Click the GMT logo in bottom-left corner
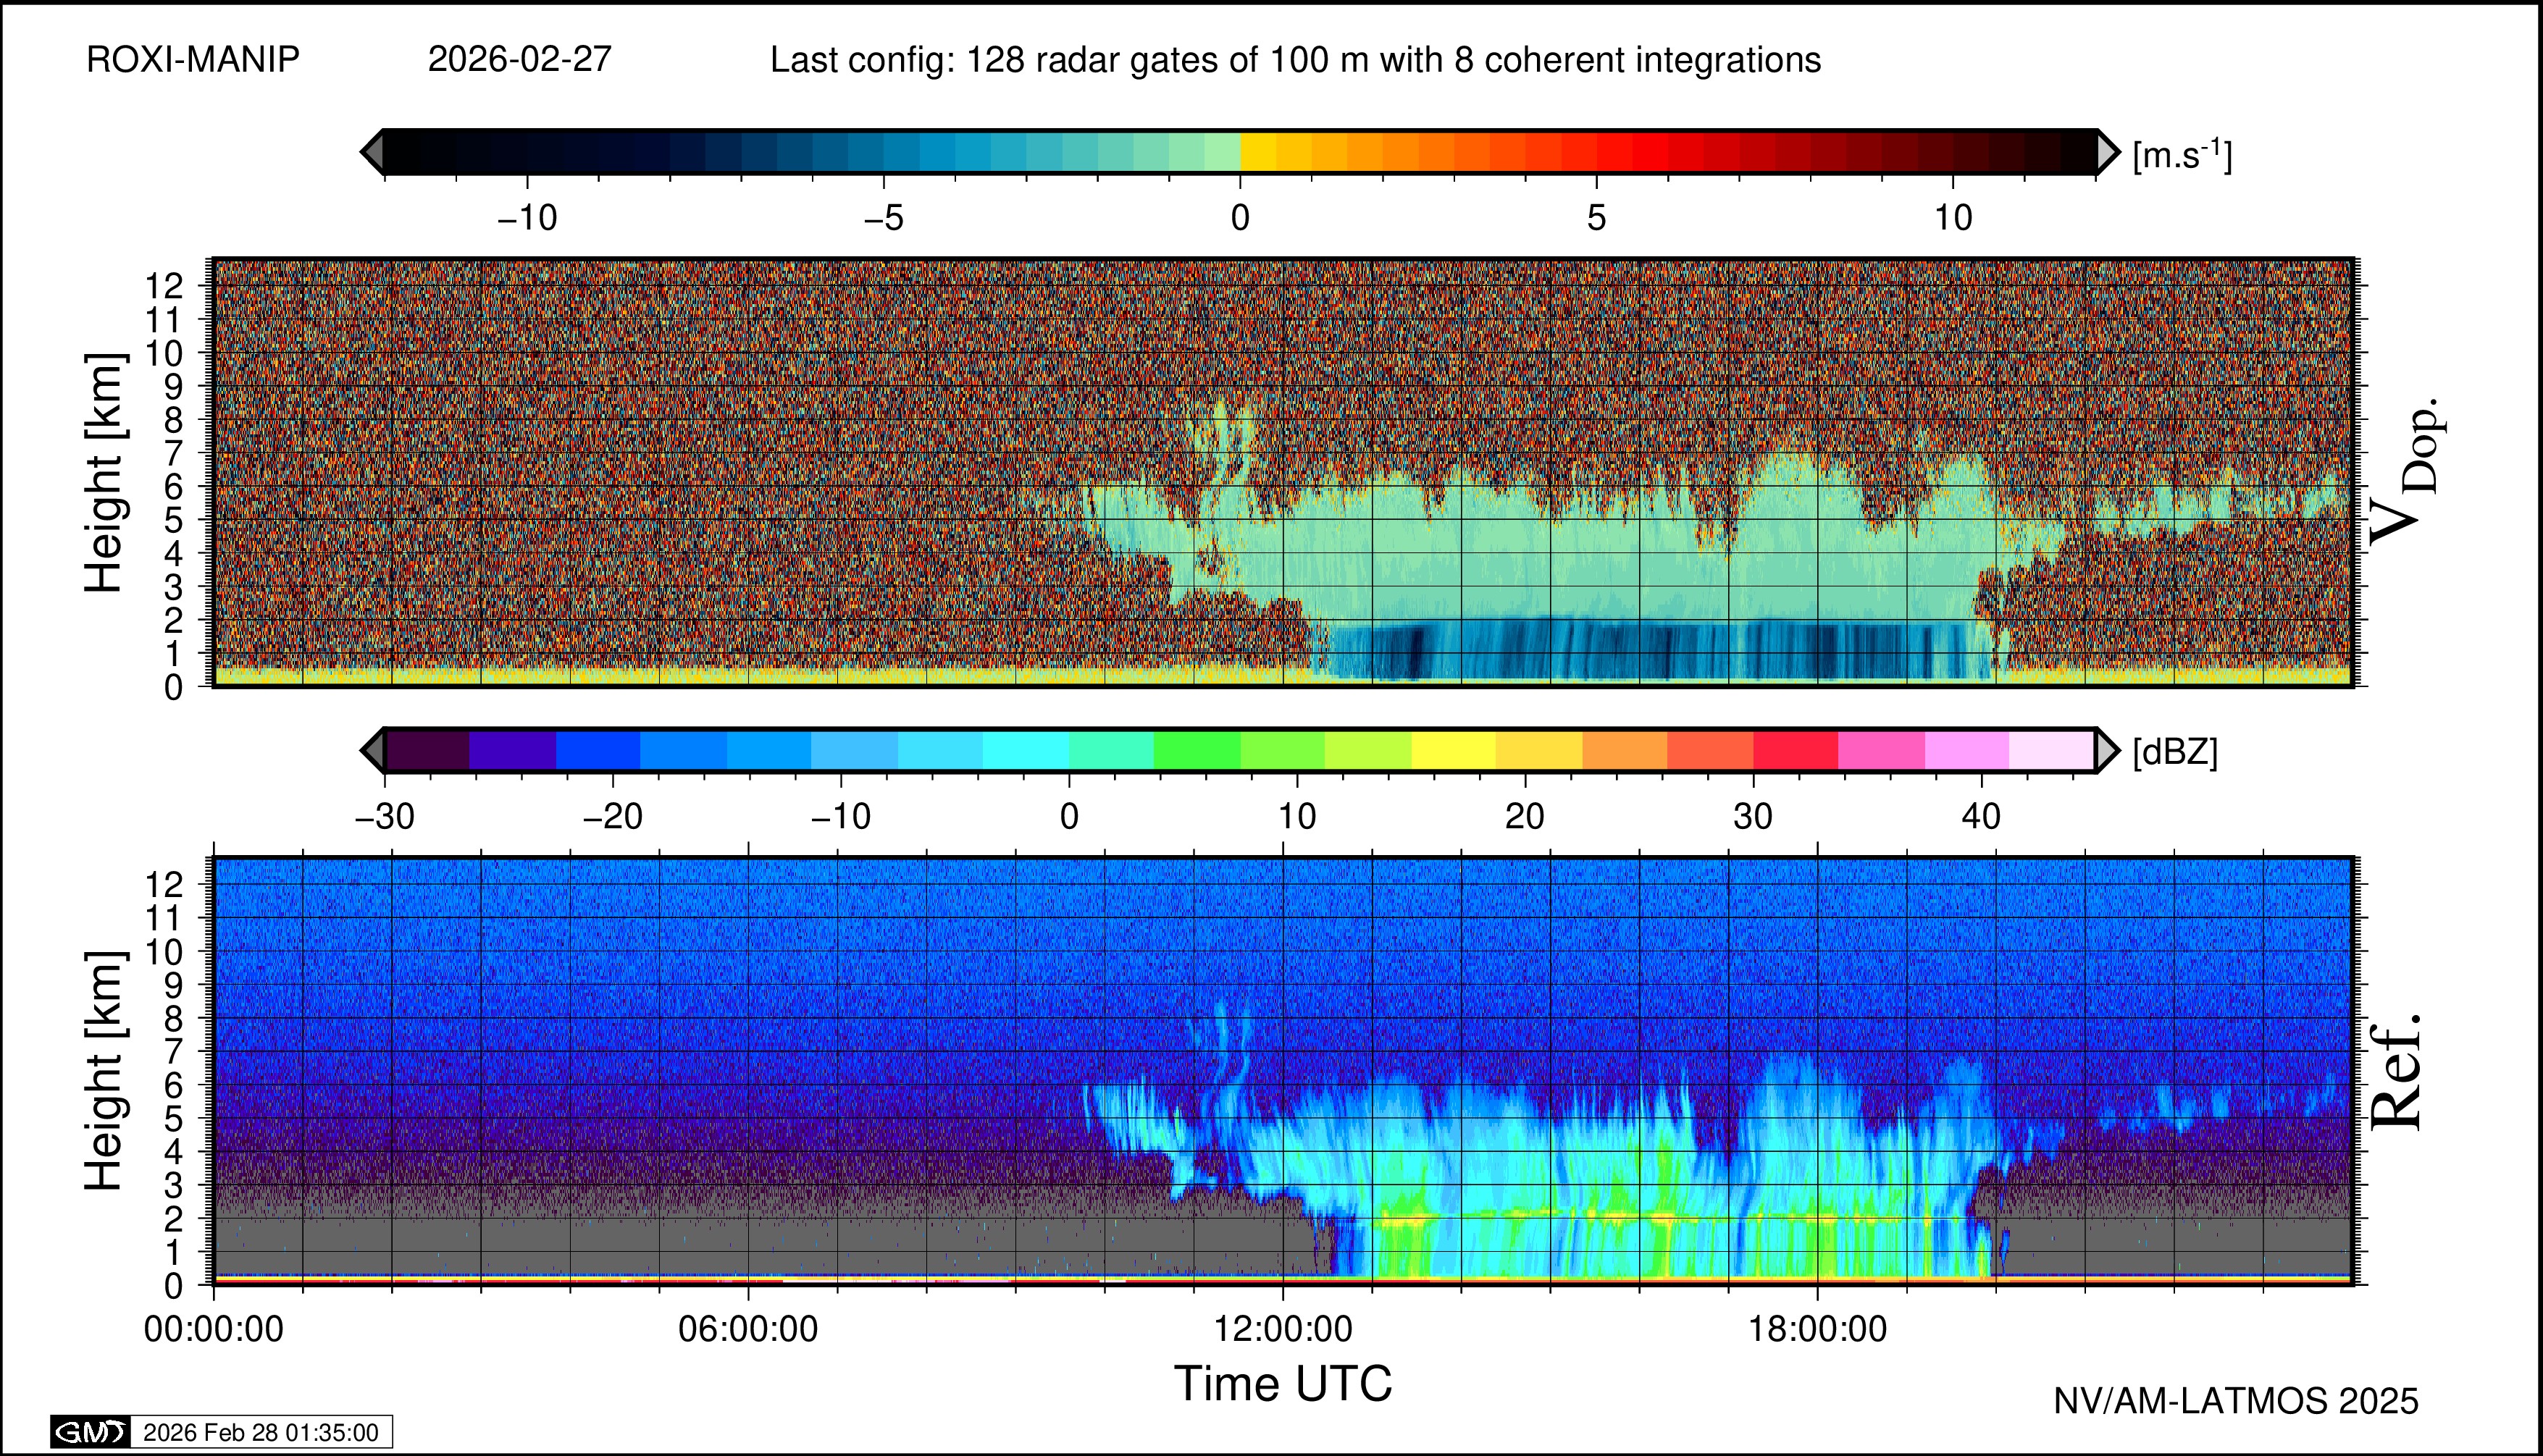The image size is (2543, 1456). pyautogui.click(x=90, y=1432)
